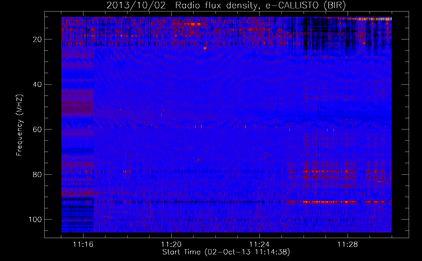This screenshot has width=422, height=261.
Task: Click the 100 MHz frequency tick label
Action: click(35, 220)
